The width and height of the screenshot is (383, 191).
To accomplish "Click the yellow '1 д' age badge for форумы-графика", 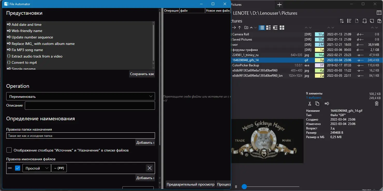I will coord(319,50).
